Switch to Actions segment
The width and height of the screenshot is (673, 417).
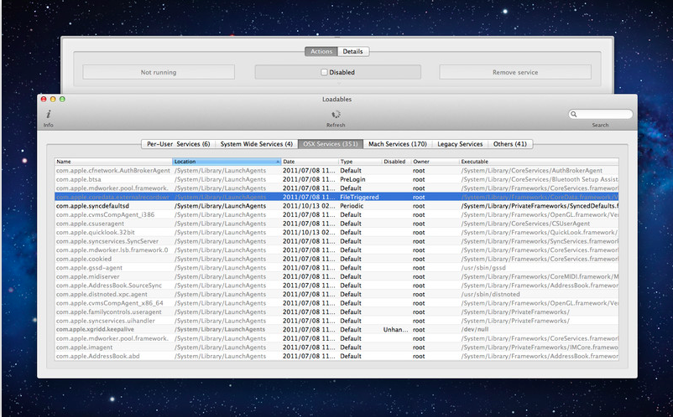coord(321,51)
